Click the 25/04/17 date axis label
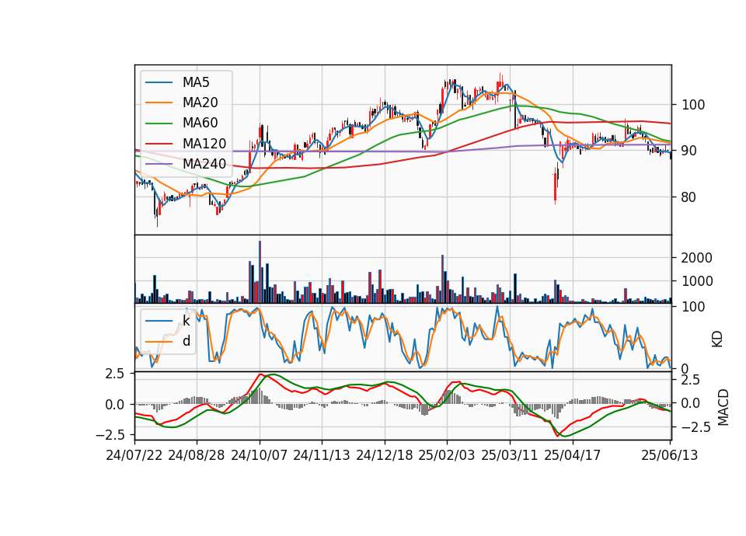The image size is (746, 536). [573, 455]
